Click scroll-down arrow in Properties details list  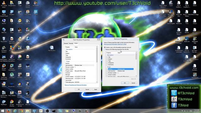97,82
